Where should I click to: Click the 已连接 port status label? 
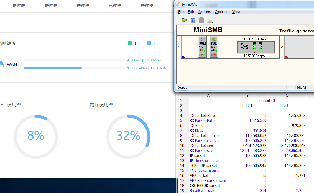coord(115,6)
